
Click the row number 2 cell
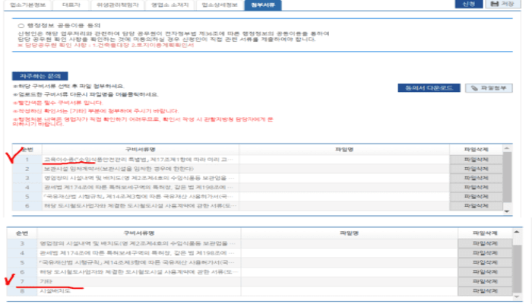coord(27,169)
